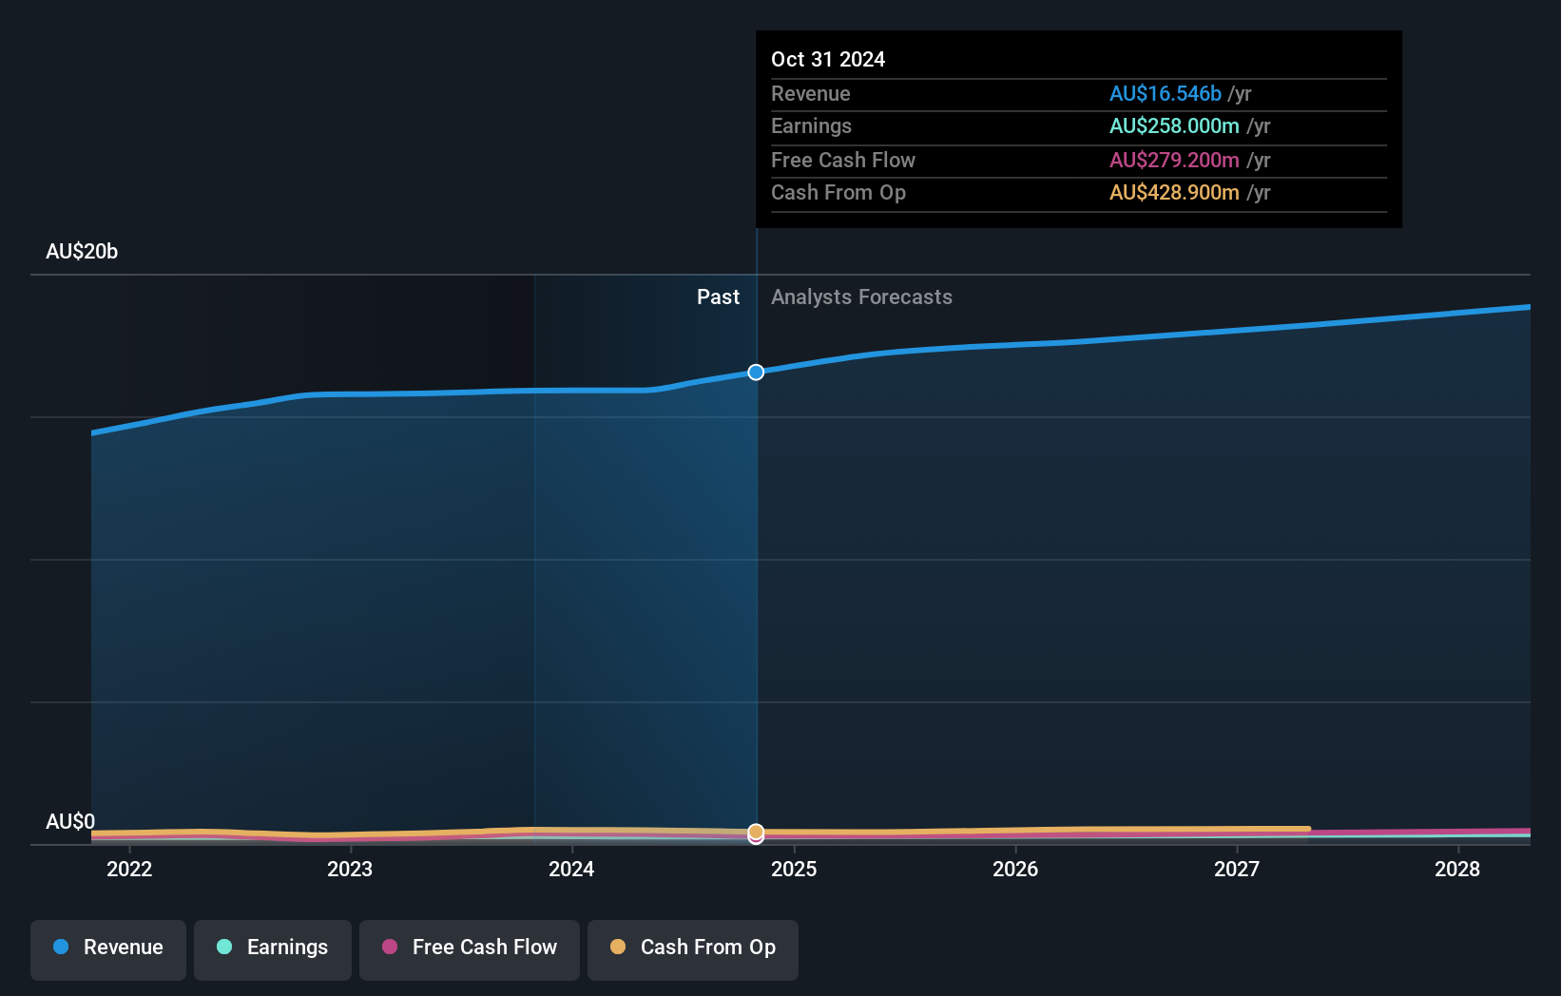Click the pink Free Cash Flow dot icon
Image resolution: width=1561 pixels, height=996 pixels.
pyautogui.click(x=392, y=947)
